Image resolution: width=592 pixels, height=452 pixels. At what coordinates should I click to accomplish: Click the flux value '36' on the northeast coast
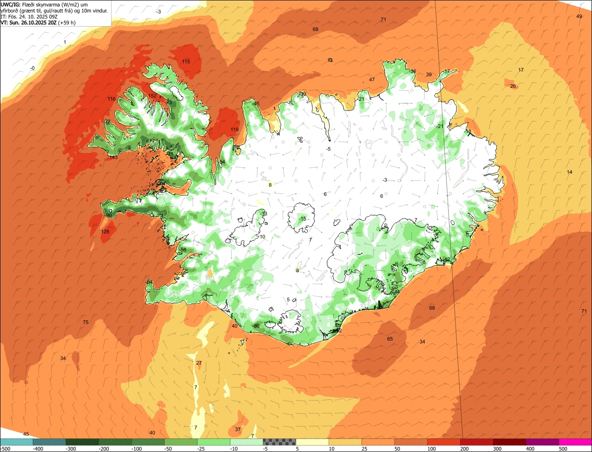click(413, 71)
